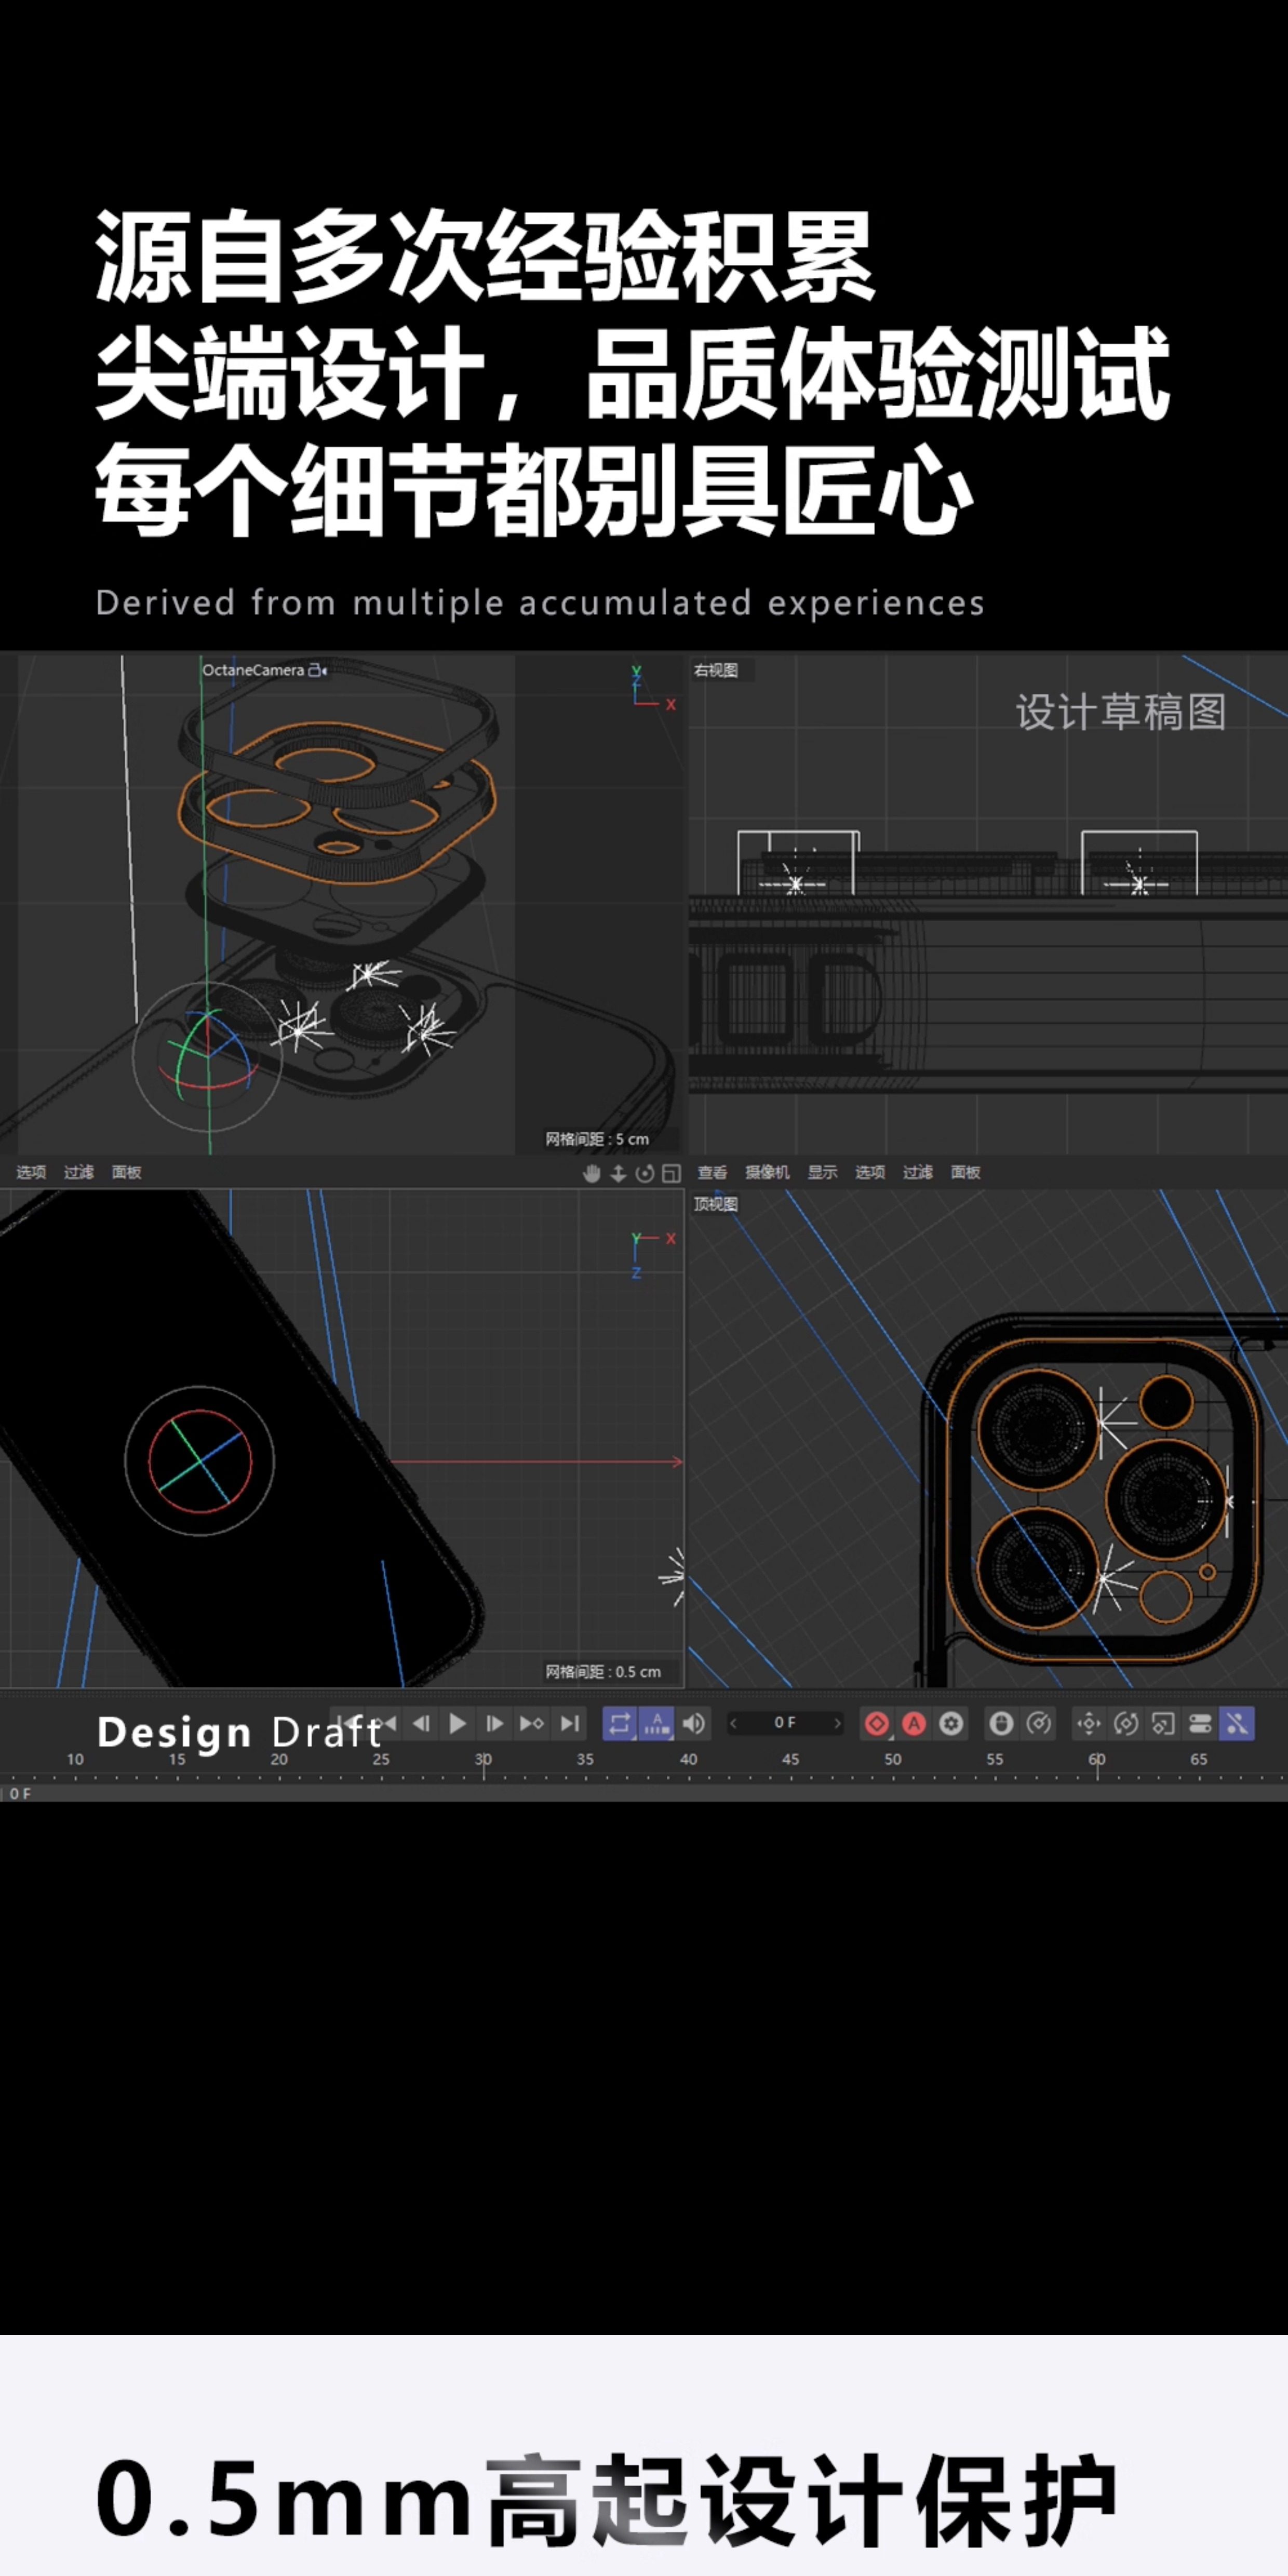Open the 摄像机 viewport menu
This screenshot has width=1288, height=2576.
(x=767, y=1172)
